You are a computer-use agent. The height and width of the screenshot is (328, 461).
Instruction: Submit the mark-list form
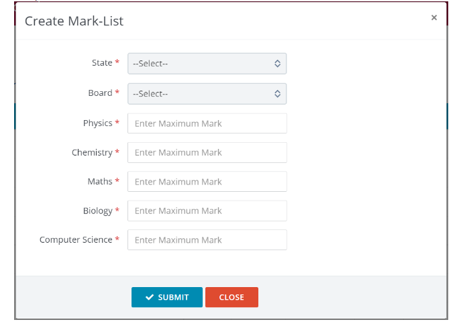[x=167, y=297]
